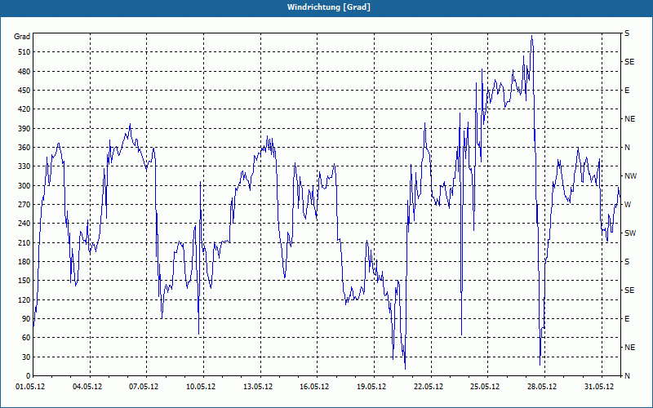Screen dimensions: 653x408
Task: Select the 120 degree label
Action: coord(24,299)
